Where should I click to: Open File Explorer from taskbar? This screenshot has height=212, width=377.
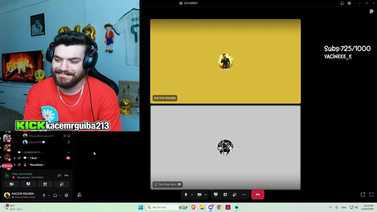tap(202, 207)
